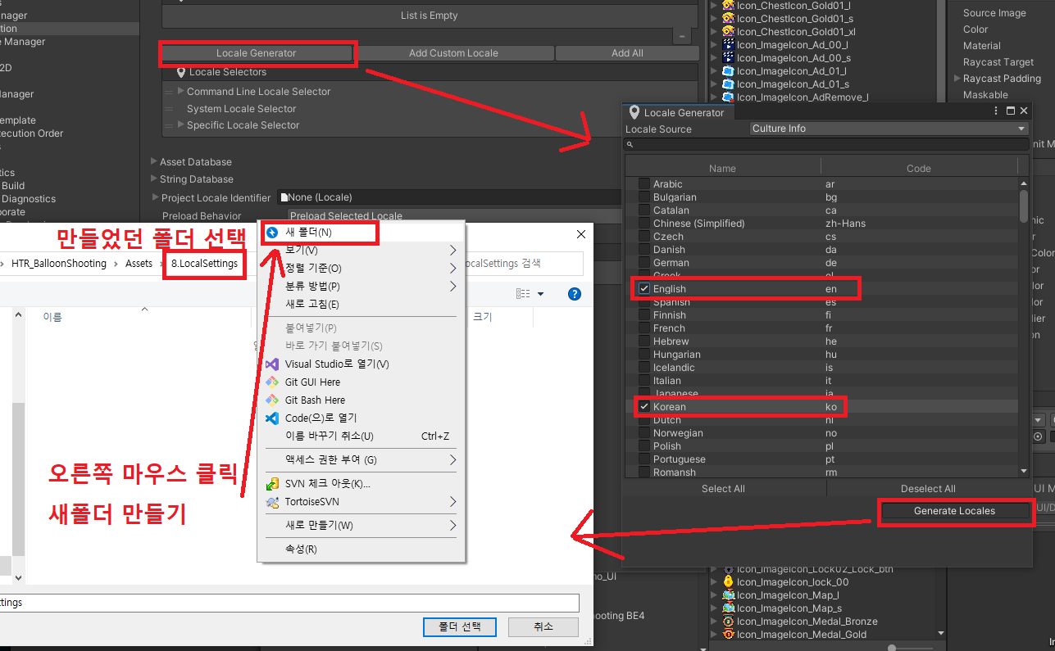Screen dimensions: 1055x651
Task: Select the Icon_ImageIcon_Ad_00_s asset icon
Action: point(728,57)
